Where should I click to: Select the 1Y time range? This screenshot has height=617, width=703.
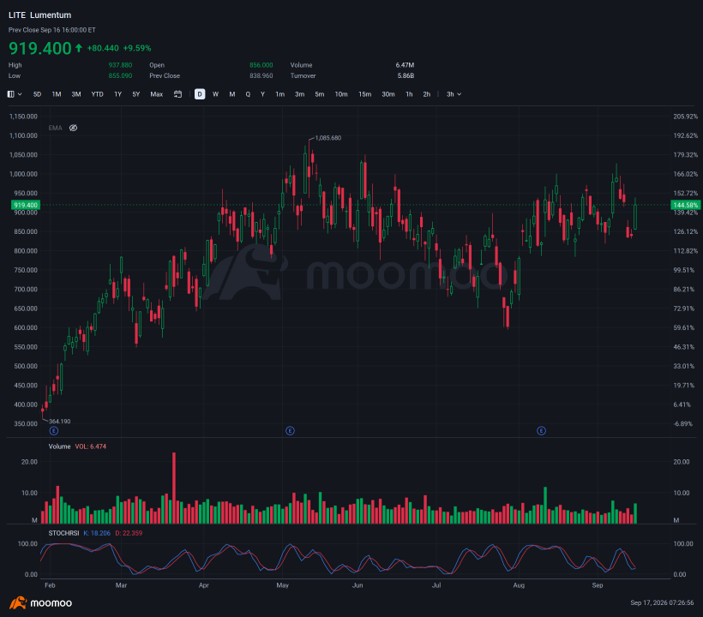coord(118,94)
